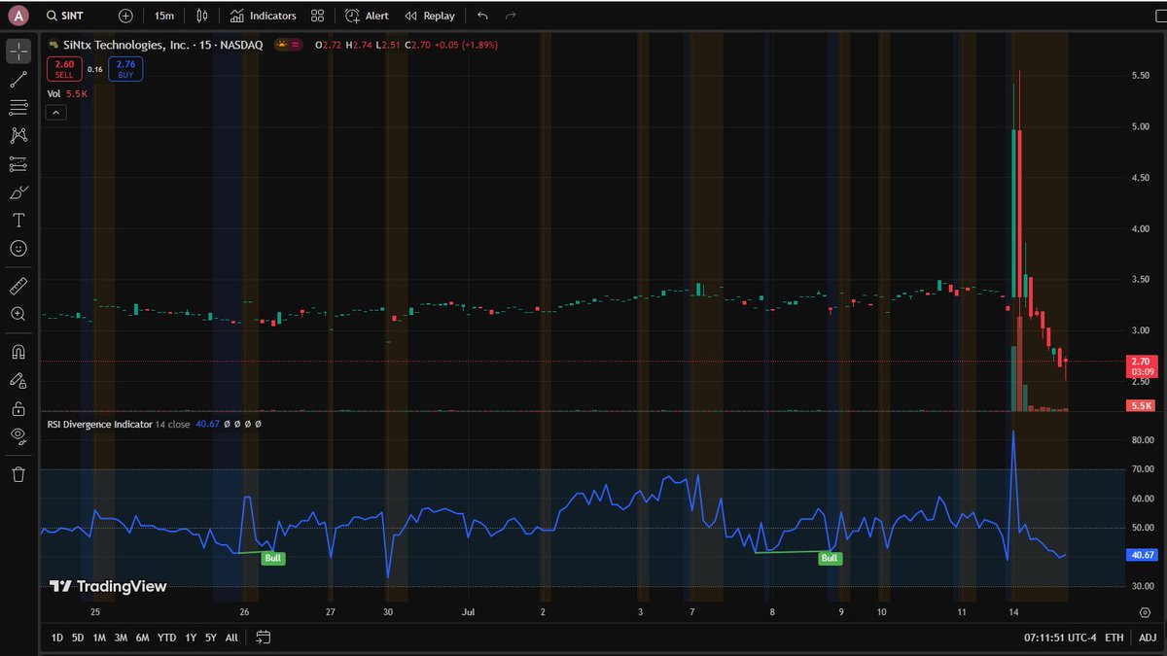Toggle magnet mode for drawings
The image size is (1167, 656).
(x=18, y=352)
